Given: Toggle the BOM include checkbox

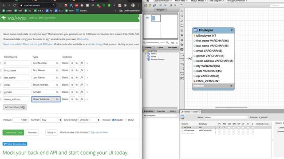Looking at the screenshot, I should (126, 120).
